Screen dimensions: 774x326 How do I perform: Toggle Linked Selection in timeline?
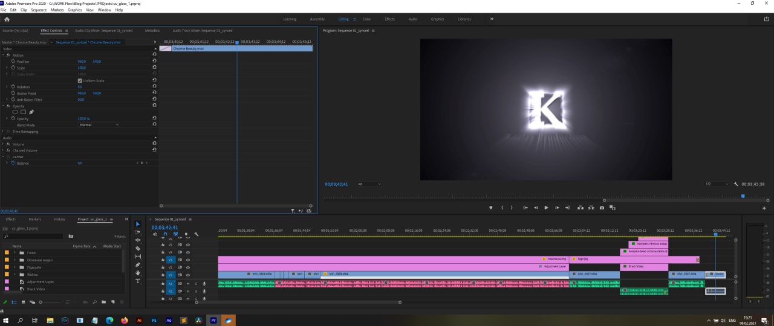[x=175, y=234]
